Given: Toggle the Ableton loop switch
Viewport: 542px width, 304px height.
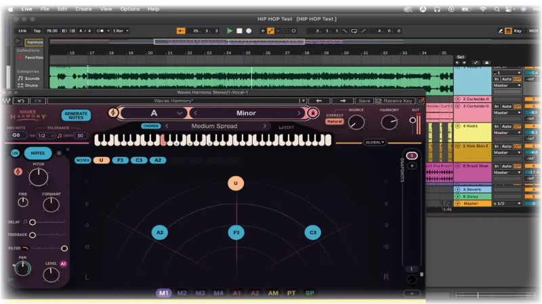Looking at the screenshot, I should (x=354, y=30).
